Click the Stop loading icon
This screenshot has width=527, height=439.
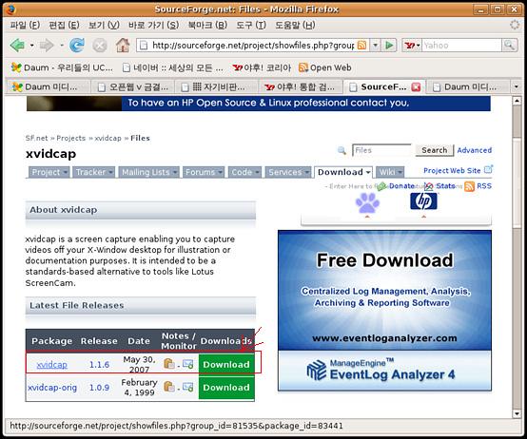(100, 46)
